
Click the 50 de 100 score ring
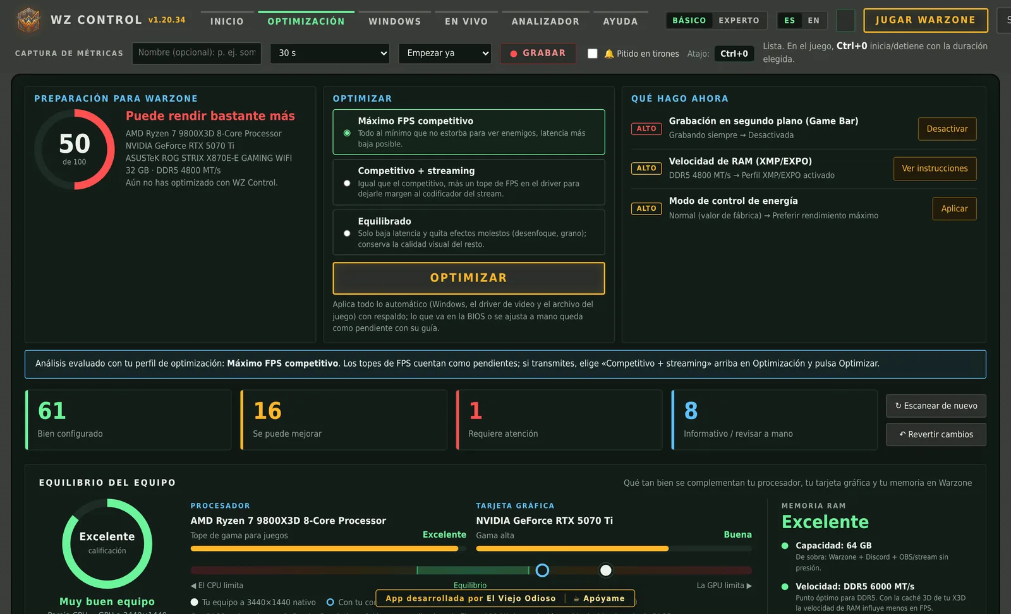coord(75,150)
